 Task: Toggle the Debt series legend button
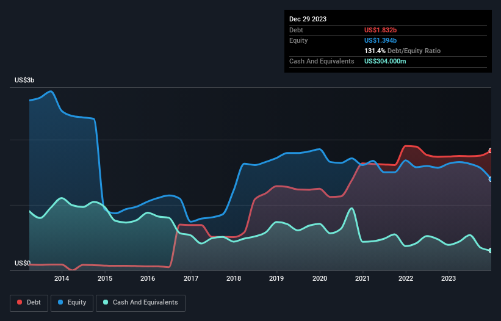29,303
